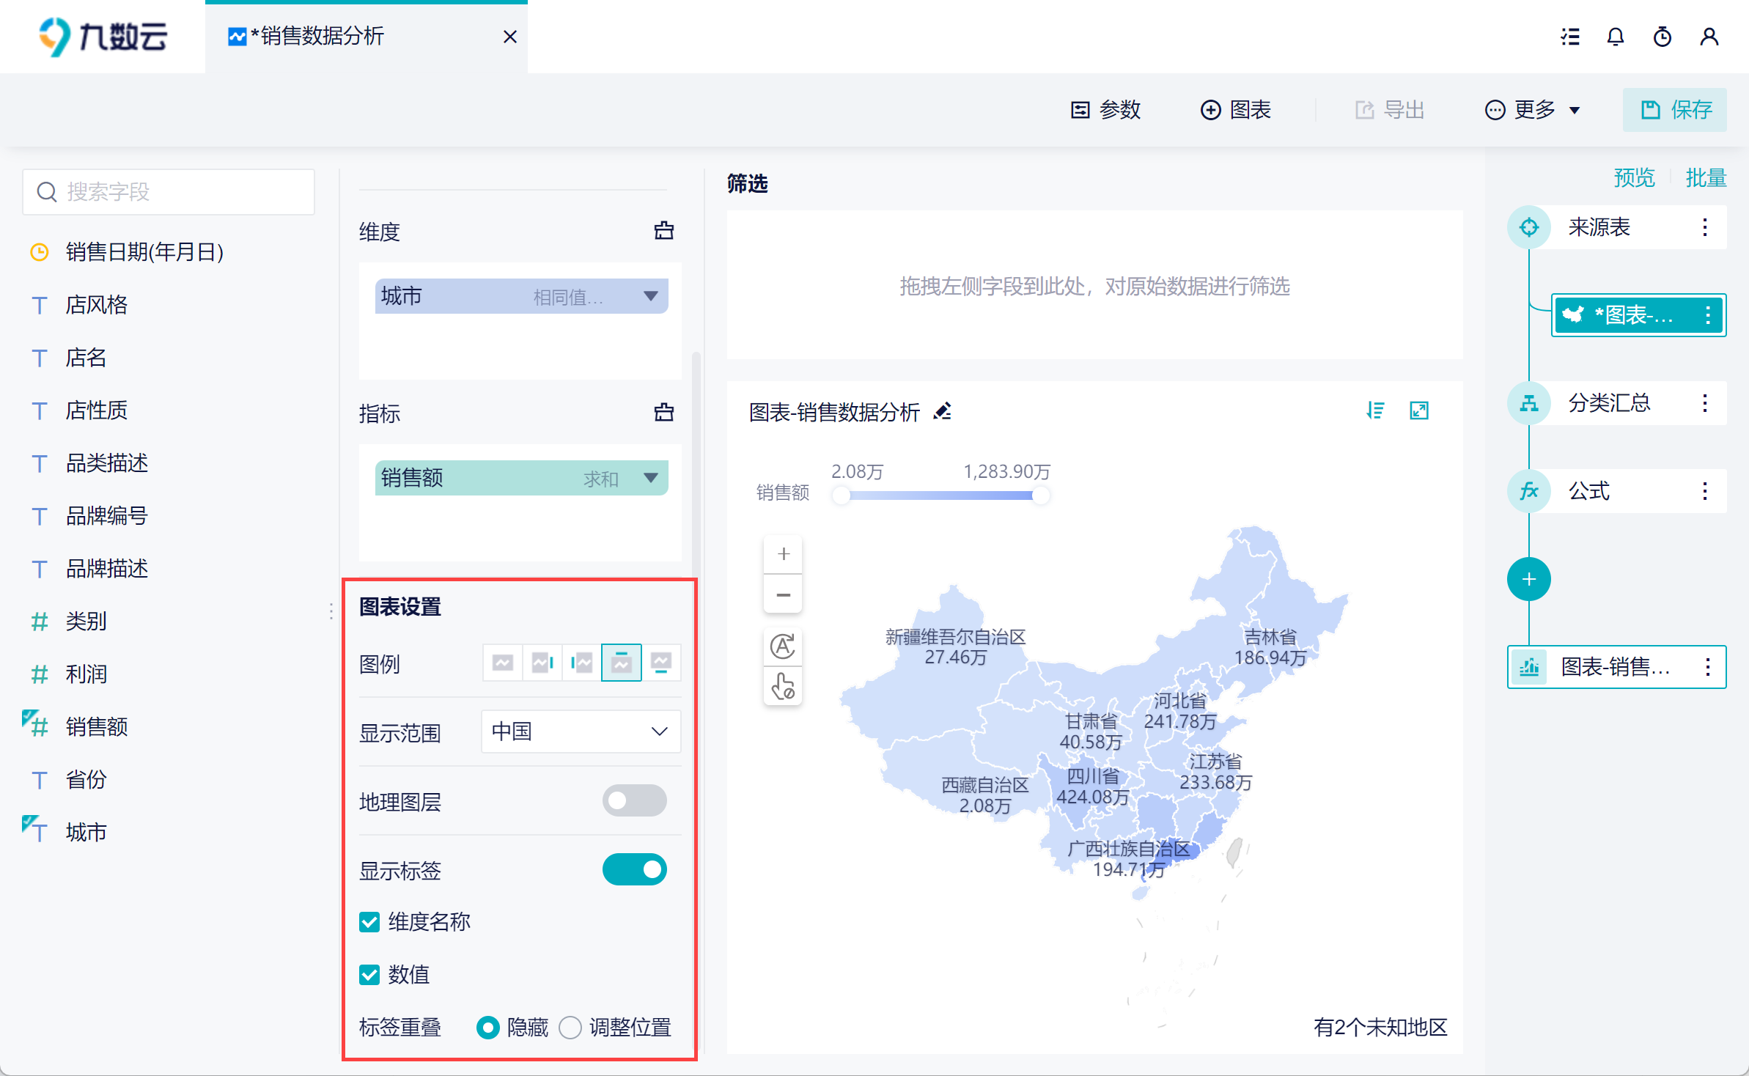Clear the dimension area with its toolbox icon
Screen dimensions: 1749x1076
pyautogui.click(x=663, y=231)
